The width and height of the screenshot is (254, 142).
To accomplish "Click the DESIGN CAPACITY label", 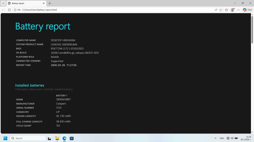I will (26, 116).
